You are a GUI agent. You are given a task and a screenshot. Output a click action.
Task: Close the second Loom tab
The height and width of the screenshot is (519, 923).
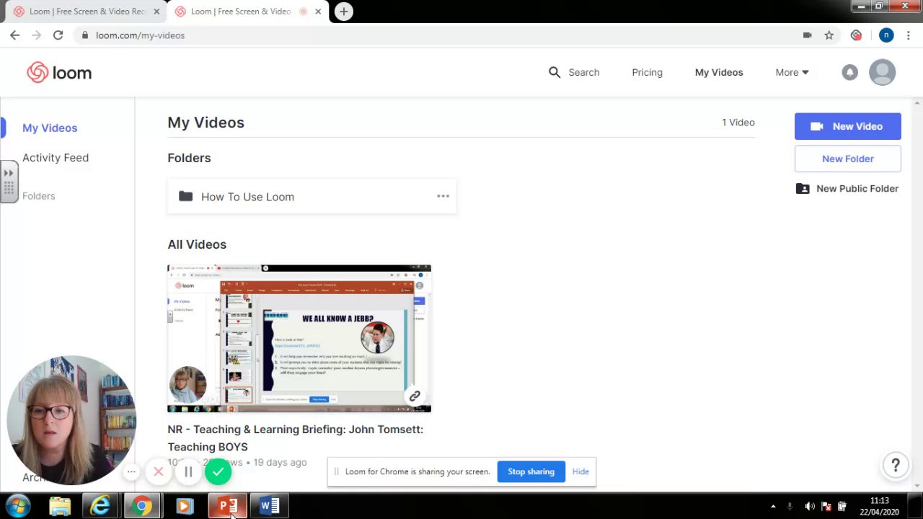[x=317, y=12]
